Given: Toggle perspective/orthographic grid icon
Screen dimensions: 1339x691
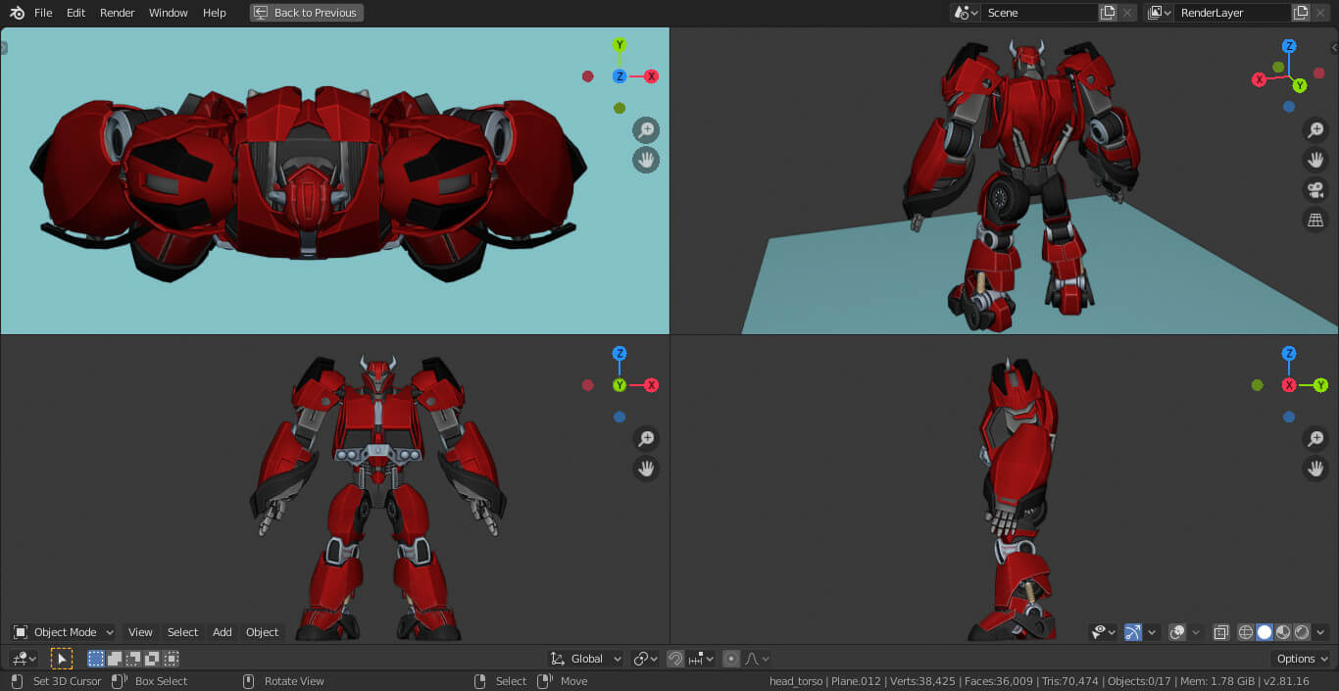Looking at the screenshot, I should pos(1315,221).
